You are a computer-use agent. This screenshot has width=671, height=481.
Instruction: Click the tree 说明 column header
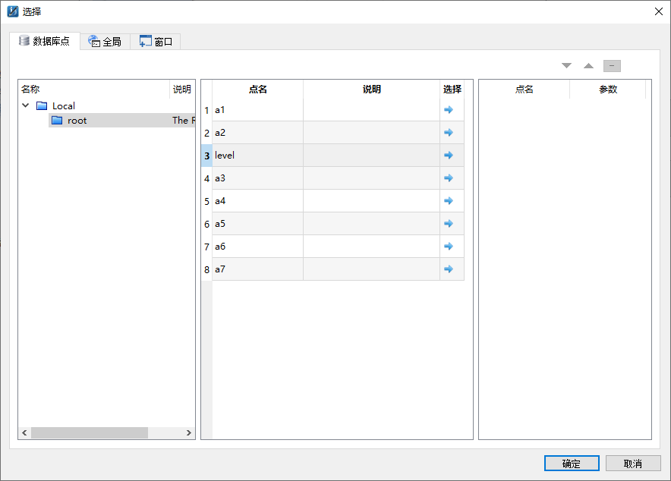tap(182, 89)
